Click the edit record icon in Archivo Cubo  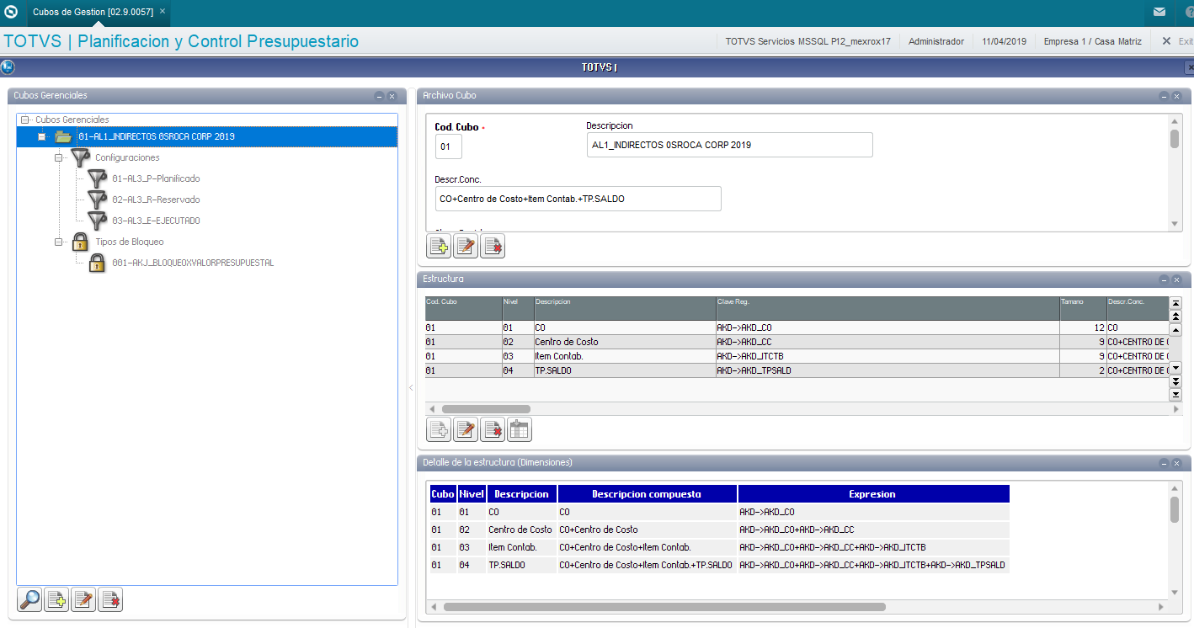(x=466, y=246)
